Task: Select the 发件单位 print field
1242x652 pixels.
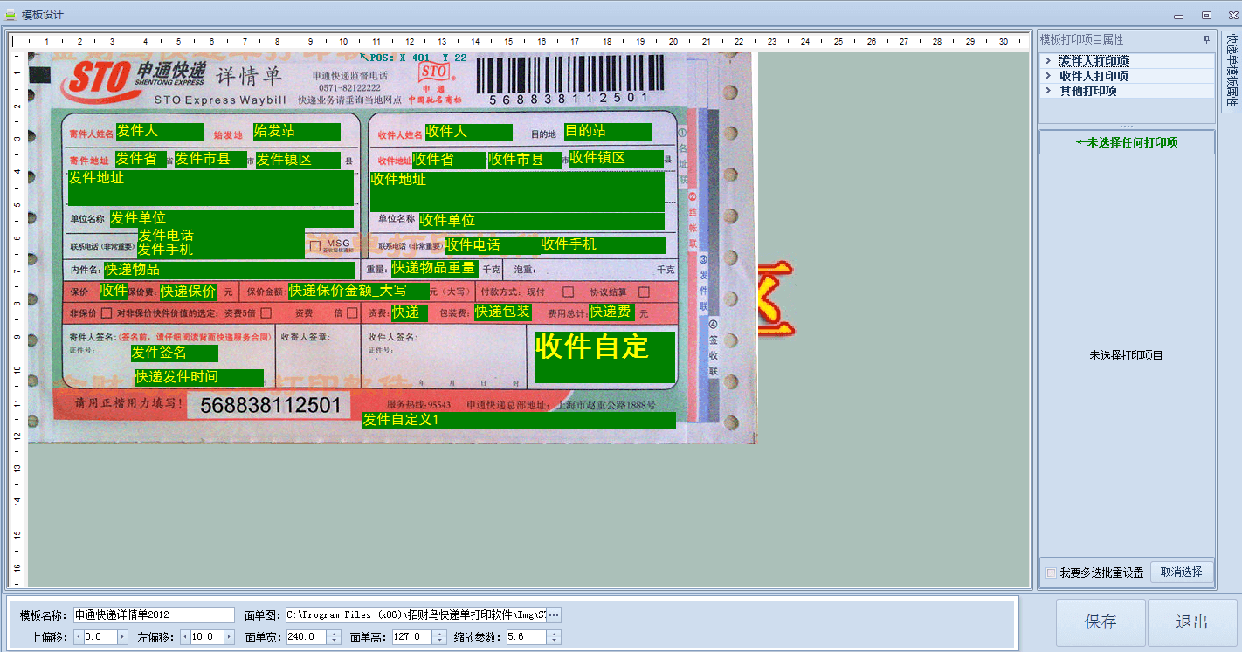Action: coord(231,218)
